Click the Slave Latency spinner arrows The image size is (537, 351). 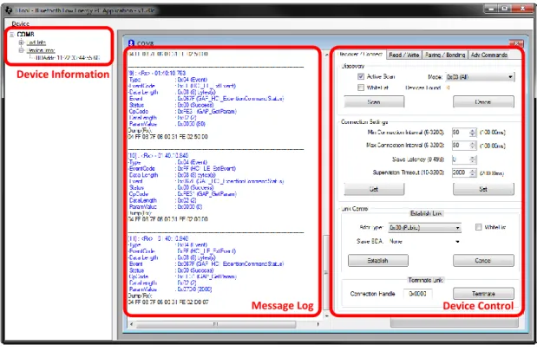(473, 159)
